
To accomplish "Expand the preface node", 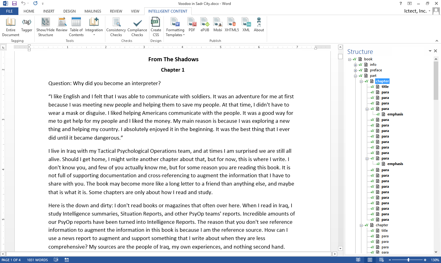I will [x=355, y=70].
